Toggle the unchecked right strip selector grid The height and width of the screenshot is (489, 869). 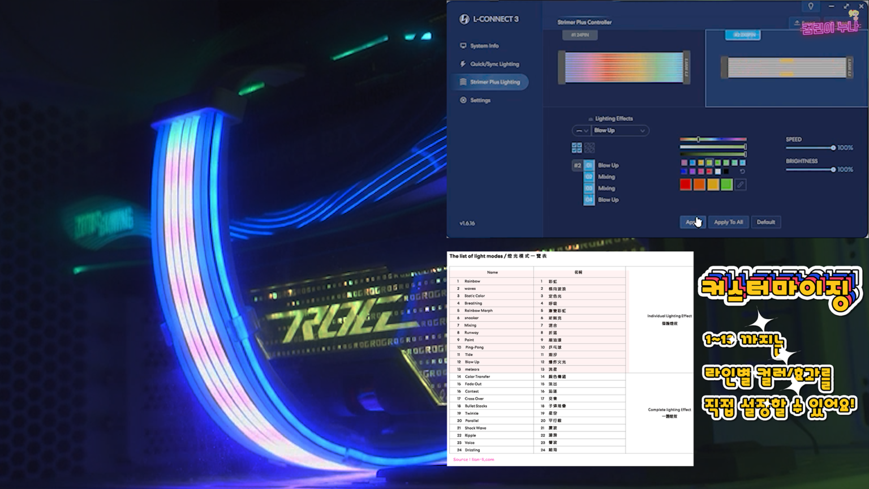click(590, 147)
